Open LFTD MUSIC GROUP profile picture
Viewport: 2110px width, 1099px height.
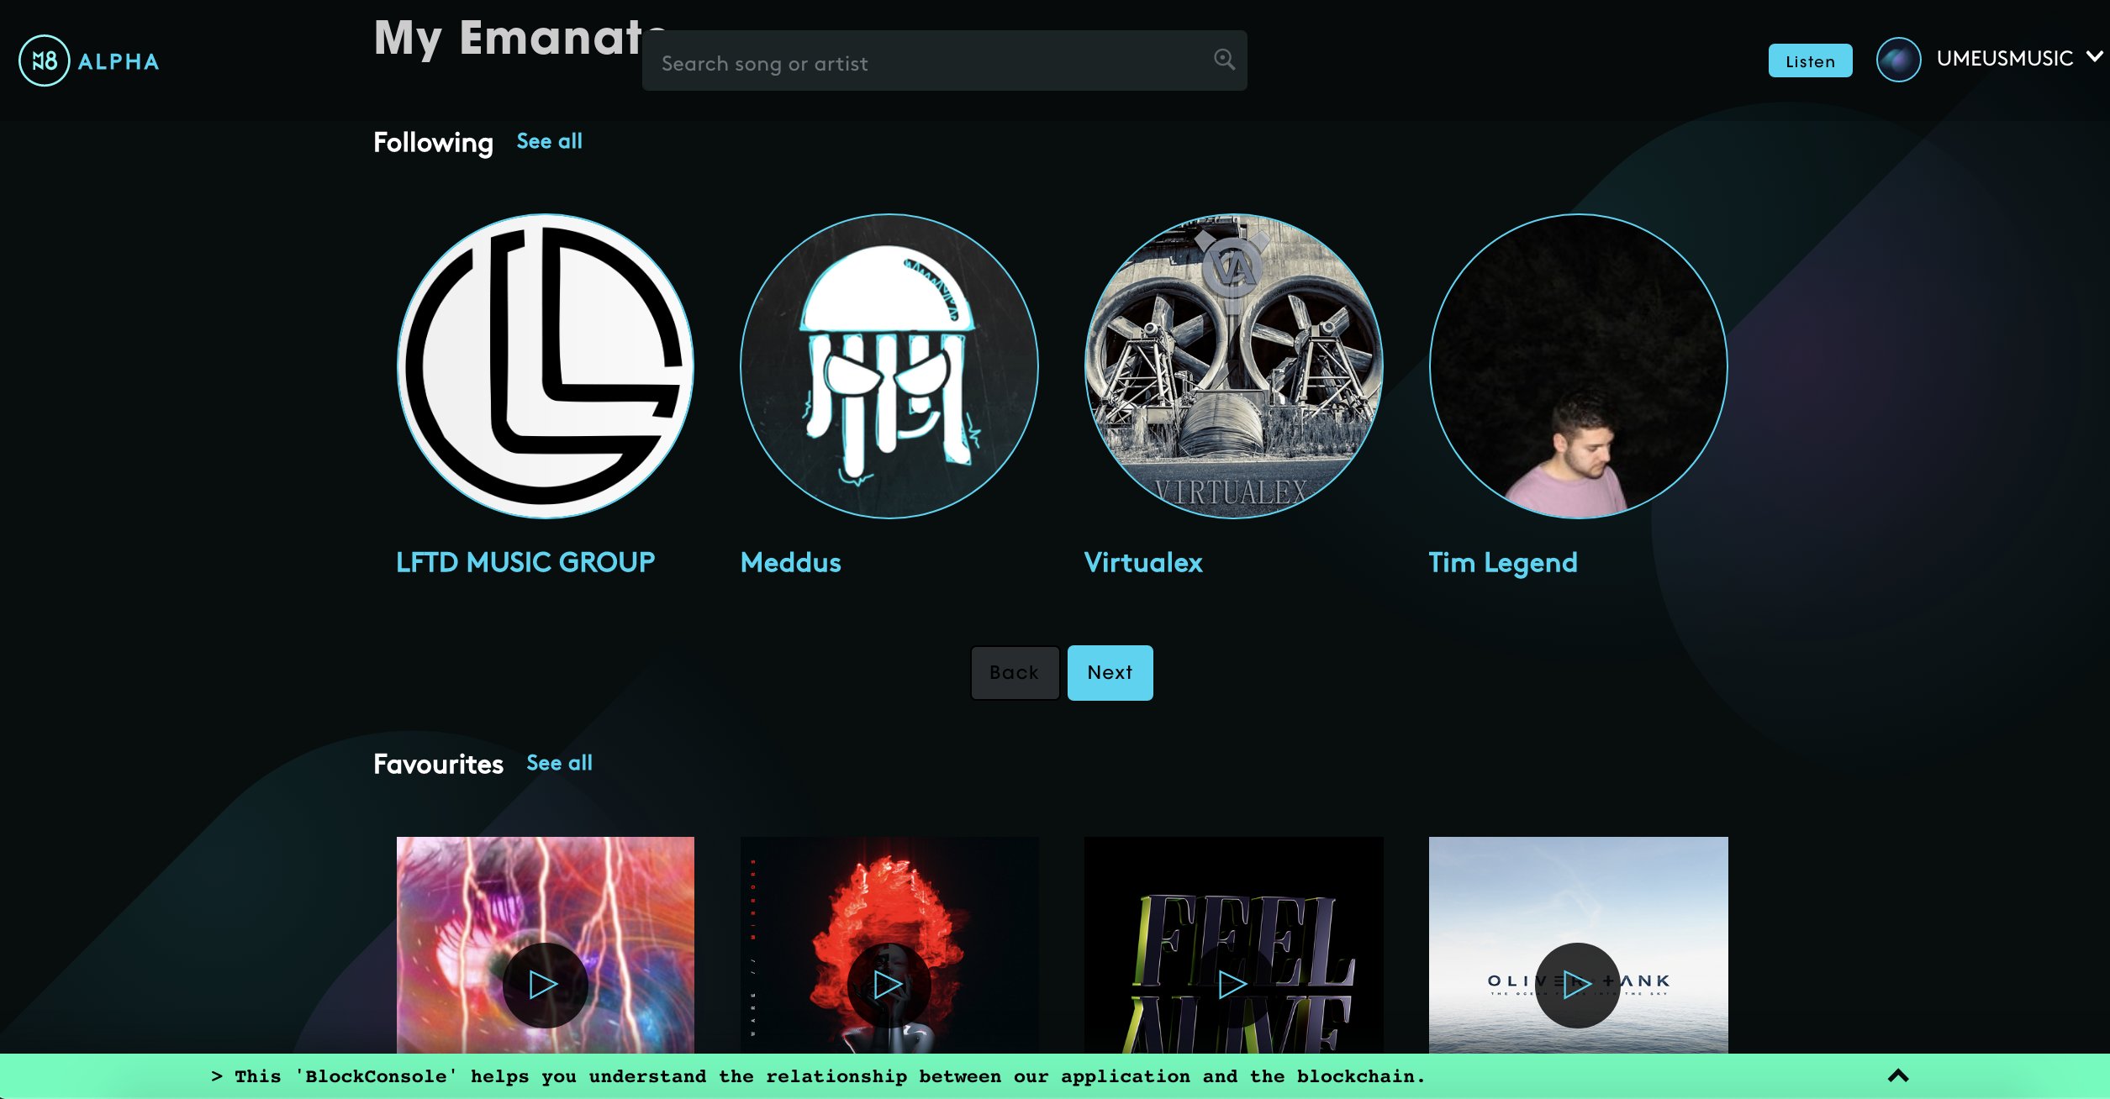pyautogui.click(x=546, y=366)
